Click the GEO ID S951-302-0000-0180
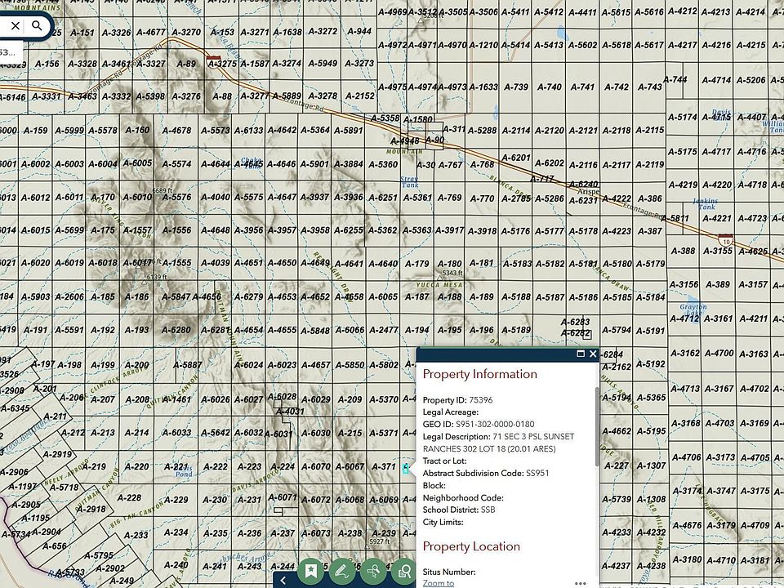Viewport: 784px width, 588px height. pos(495,424)
